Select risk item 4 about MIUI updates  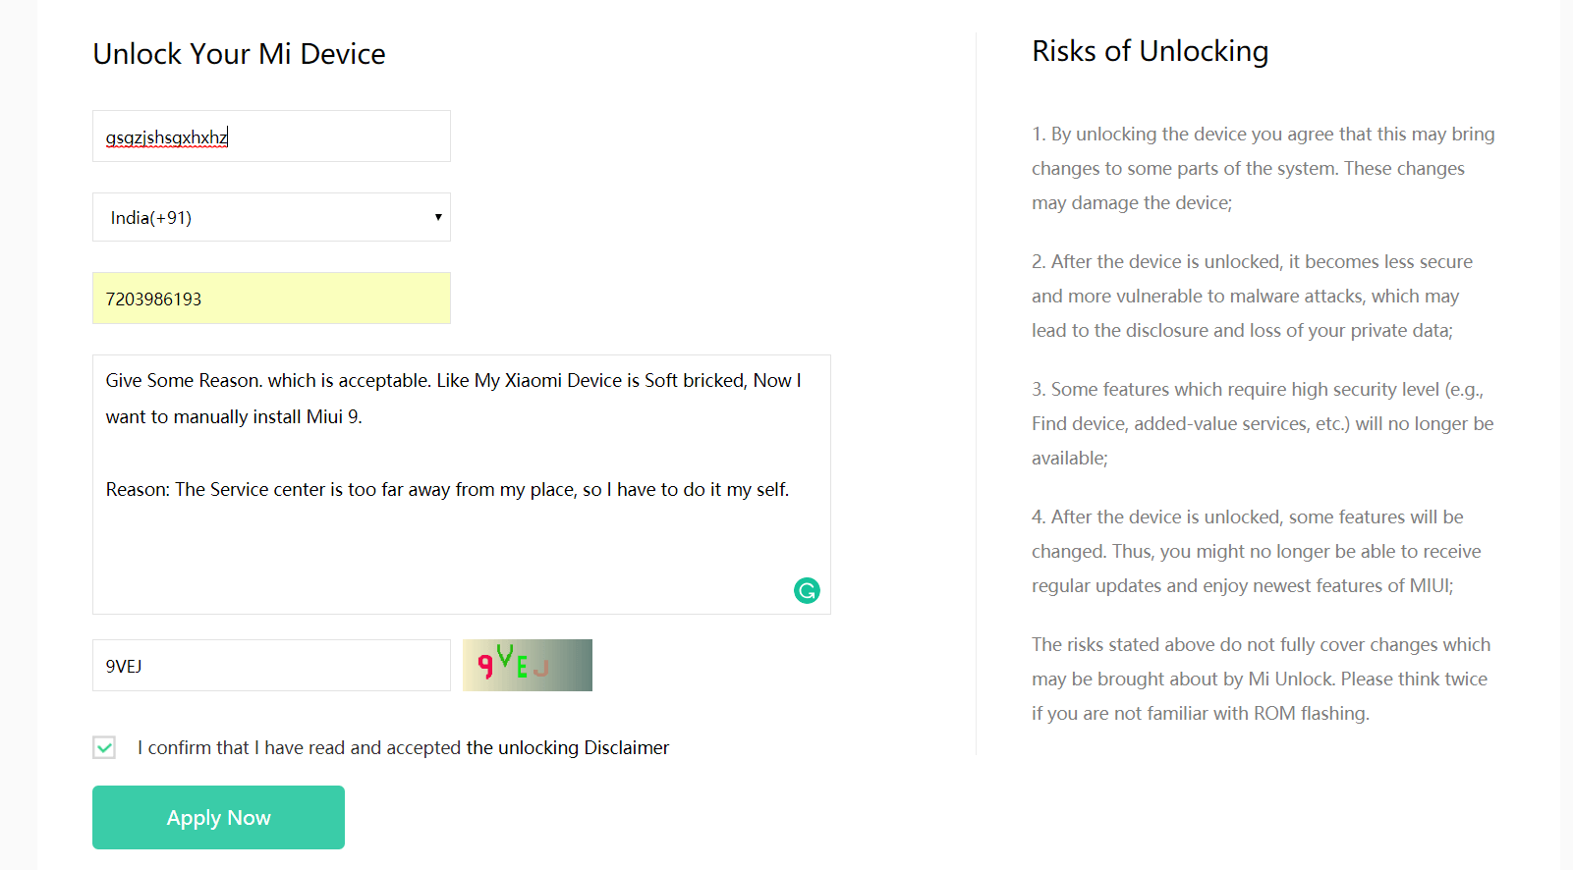1256,551
